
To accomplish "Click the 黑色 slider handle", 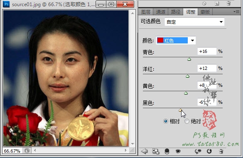I will coord(180,110).
